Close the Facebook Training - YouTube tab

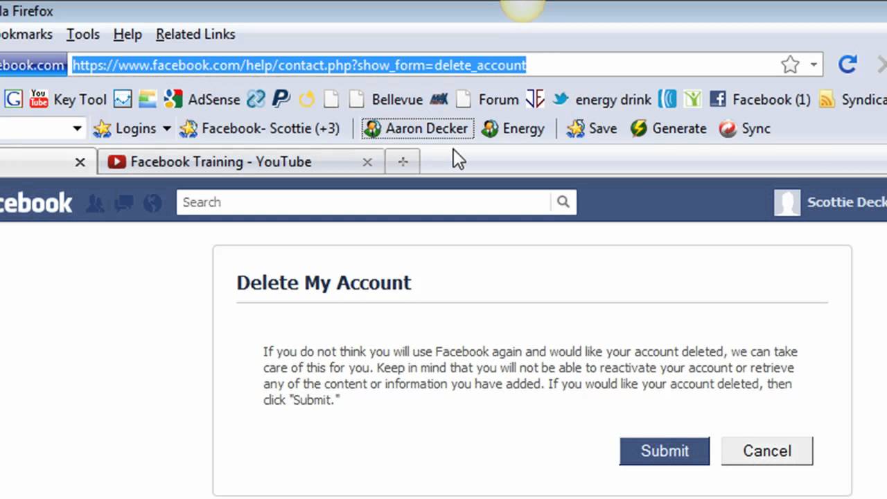(367, 161)
